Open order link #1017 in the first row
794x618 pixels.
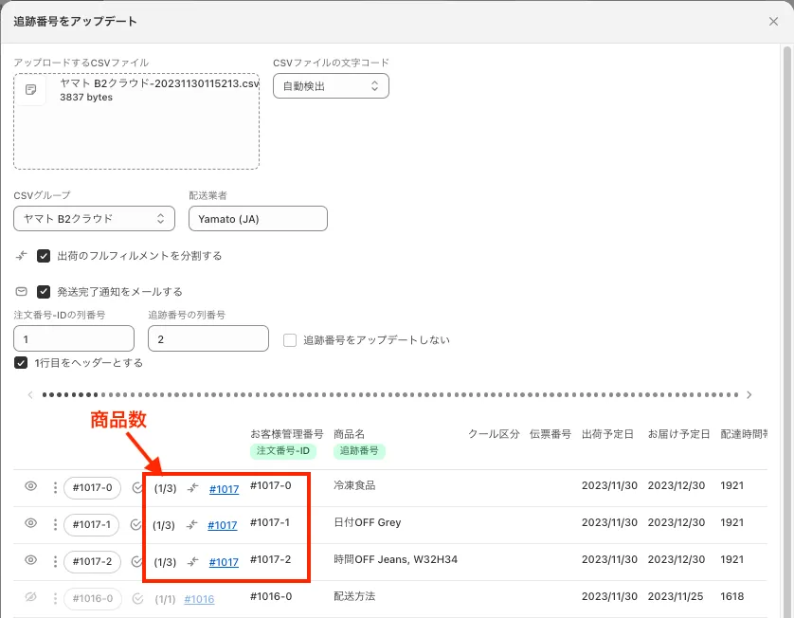point(224,489)
